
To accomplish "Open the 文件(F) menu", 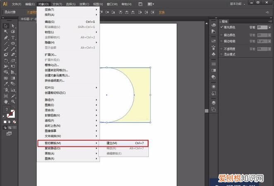I will point(17,4).
